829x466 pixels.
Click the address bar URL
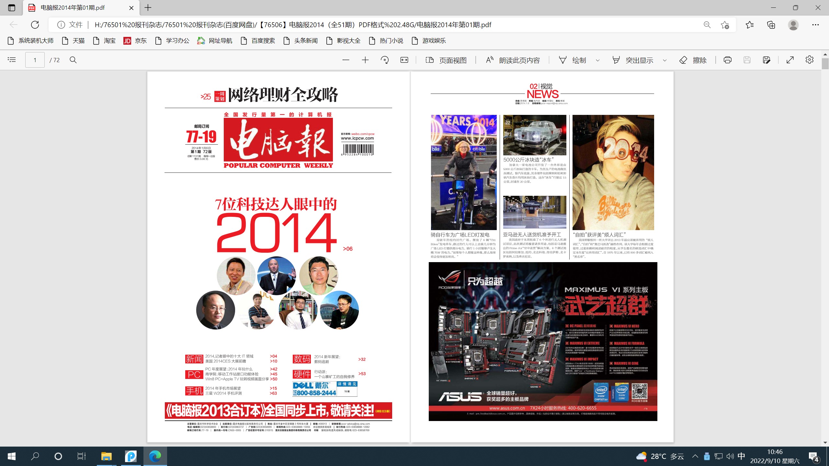pyautogui.click(x=293, y=25)
